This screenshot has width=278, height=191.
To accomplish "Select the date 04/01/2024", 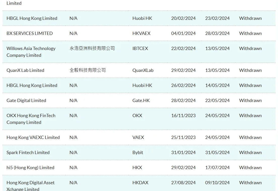I will 183,33.
